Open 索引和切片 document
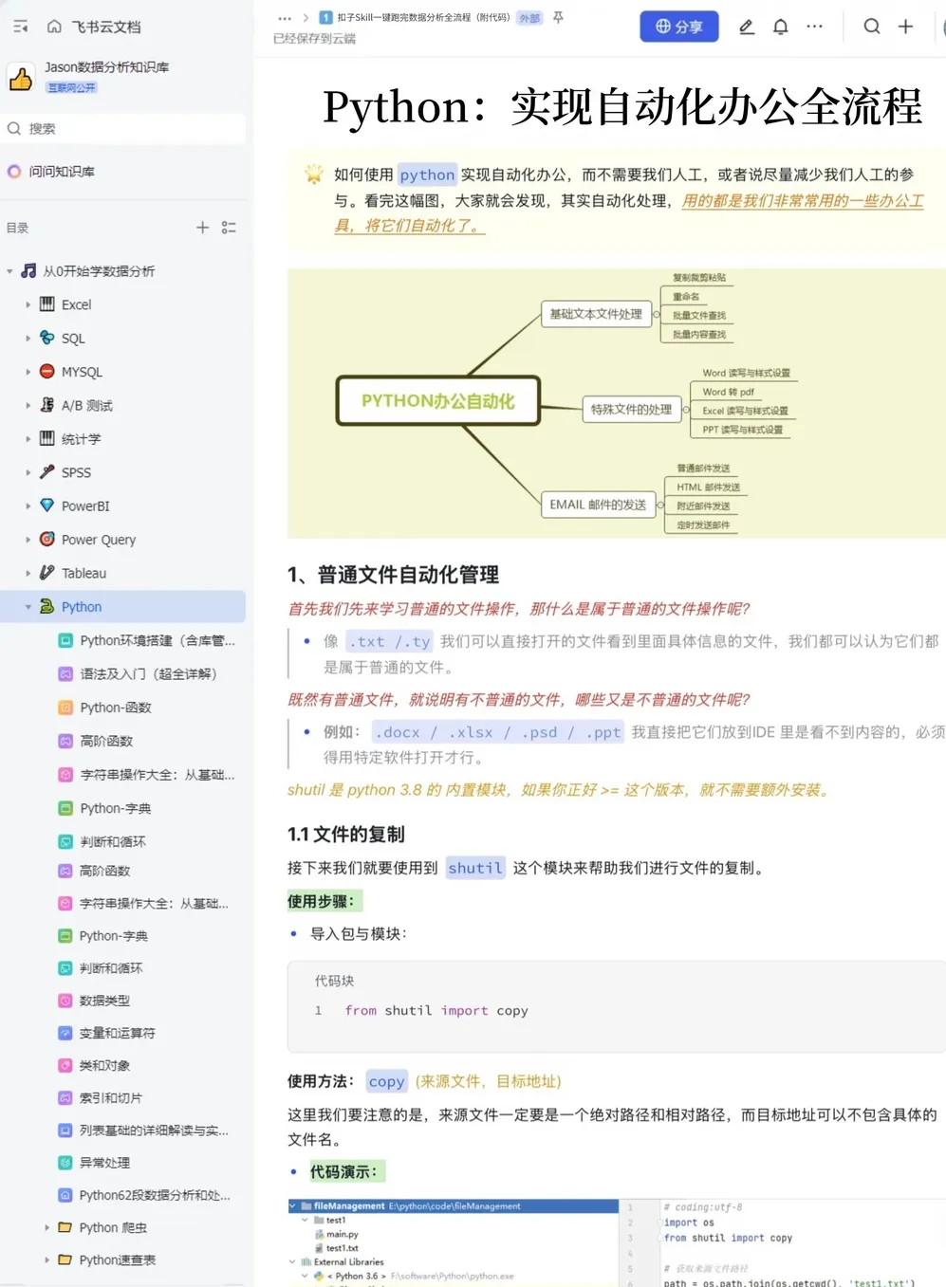Screen dimensions: 946x1287 [110, 1098]
